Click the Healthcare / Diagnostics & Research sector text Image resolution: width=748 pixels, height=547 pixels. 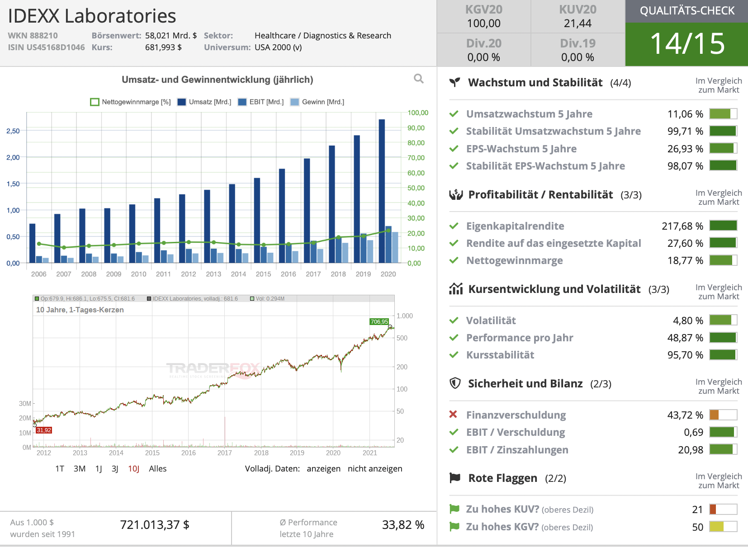[323, 36]
